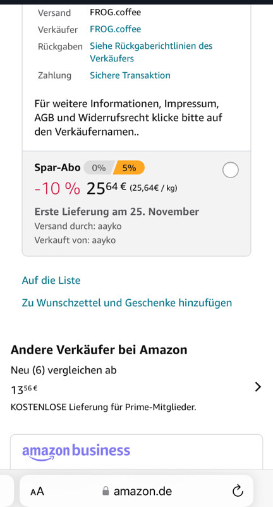The height and width of the screenshot is (507, 273).
Task: Choose the 5% Spar-Abo discount badge
Action: coord(129,168)
